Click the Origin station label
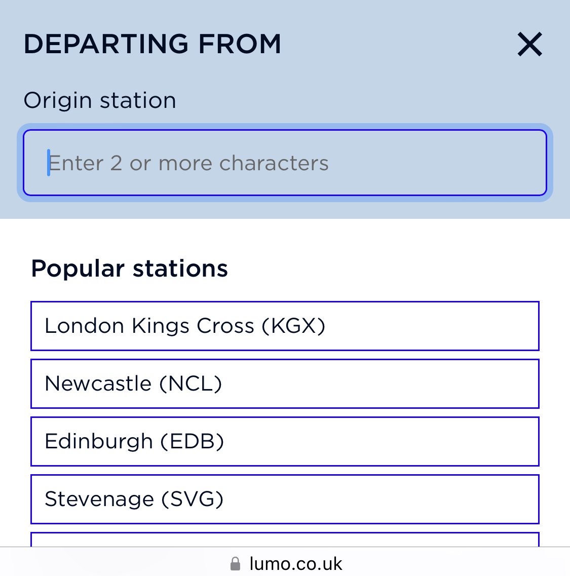The image size is (570, 576). [100, 100]
